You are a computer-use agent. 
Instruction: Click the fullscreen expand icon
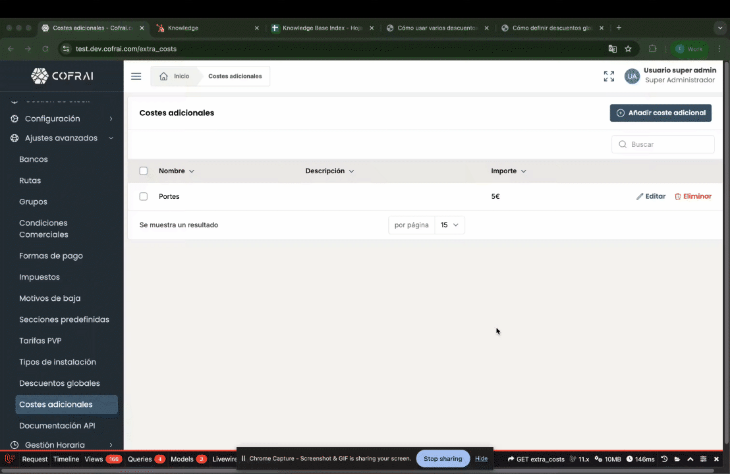pos(609,76)
